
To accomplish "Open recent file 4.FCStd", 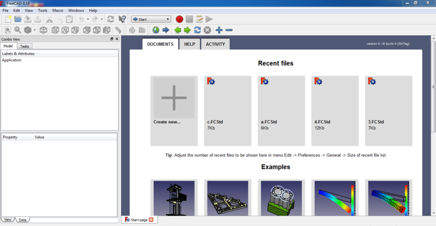I will coord(335,111).
